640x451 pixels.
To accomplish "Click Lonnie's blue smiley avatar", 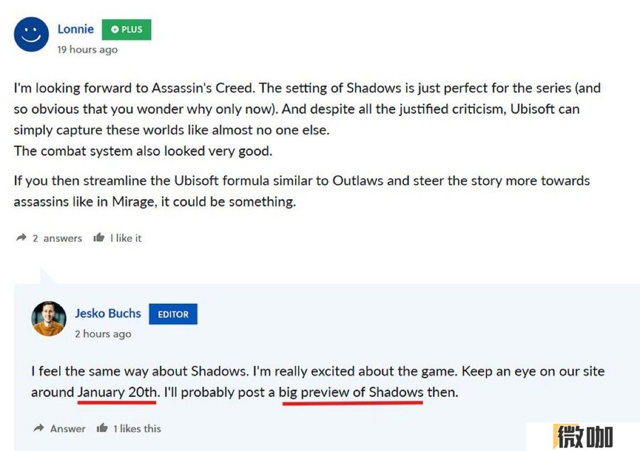I will tap(31, 34).
